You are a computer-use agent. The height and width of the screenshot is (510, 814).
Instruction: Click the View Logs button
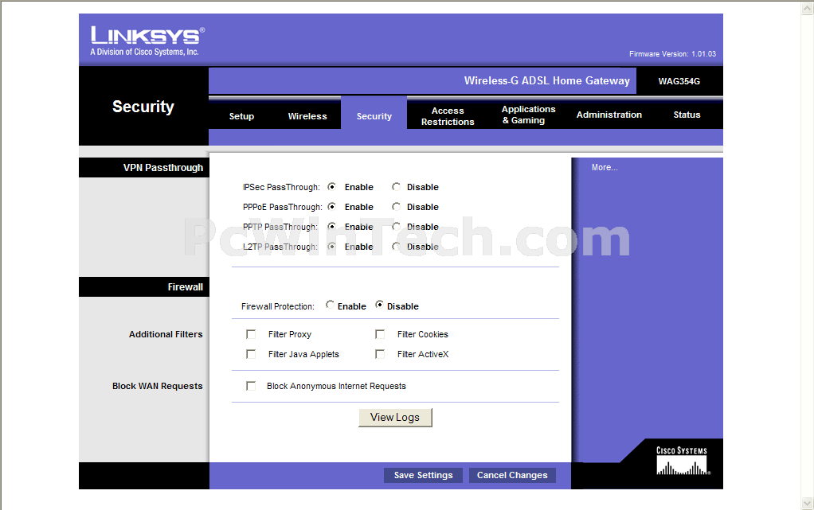click(395, 418)
